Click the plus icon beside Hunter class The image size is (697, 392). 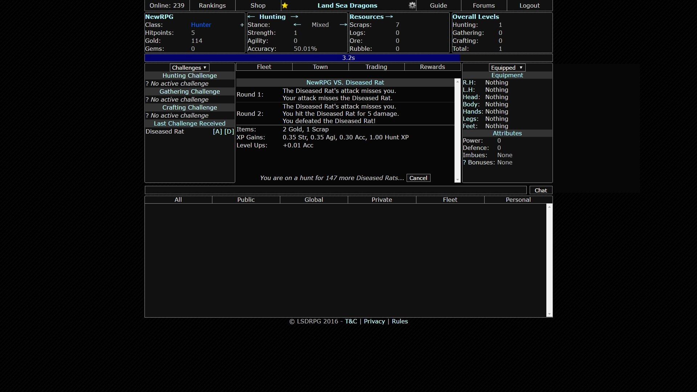(242, 25)
